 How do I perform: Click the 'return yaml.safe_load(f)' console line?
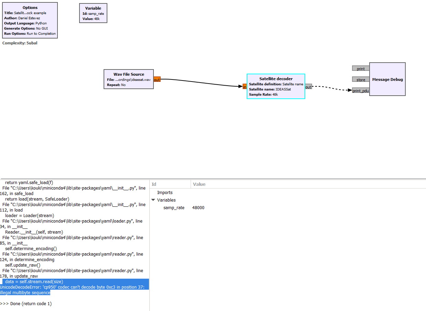(x=29, y=183)
